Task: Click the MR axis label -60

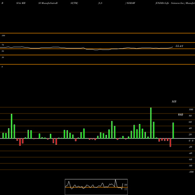Action: click(x=190, y=160)
